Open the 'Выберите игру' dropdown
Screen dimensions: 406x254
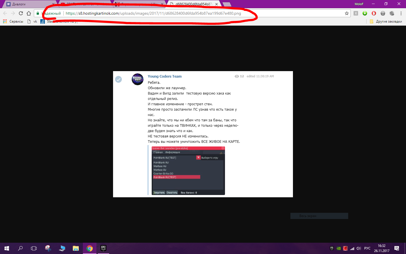tap(210, 157)
